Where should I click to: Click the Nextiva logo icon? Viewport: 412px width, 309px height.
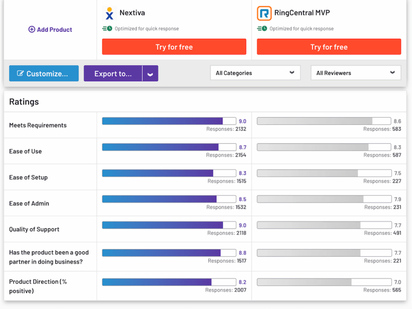110,14
